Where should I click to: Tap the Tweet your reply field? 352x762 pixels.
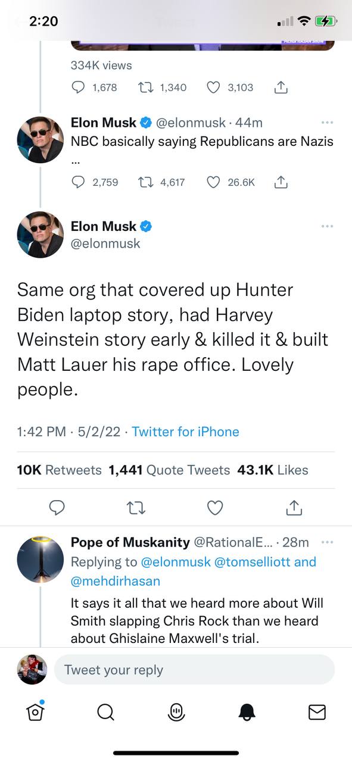pyautogui.click(x=194, y=670)
